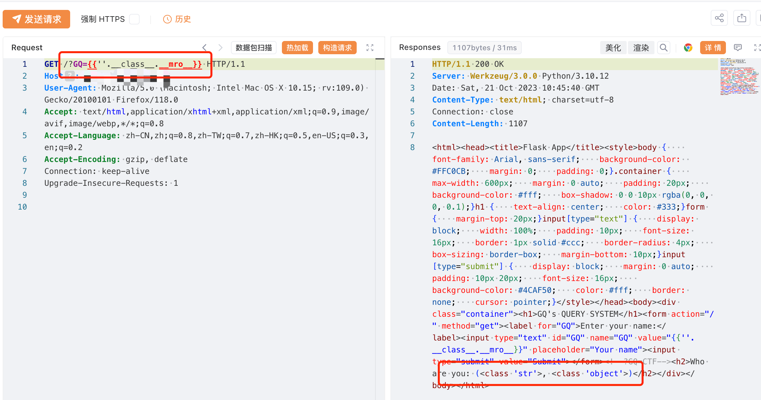Screen dimensions: 761x400
Task: Open response in Chrome browser icon
Action: point(688,48)
